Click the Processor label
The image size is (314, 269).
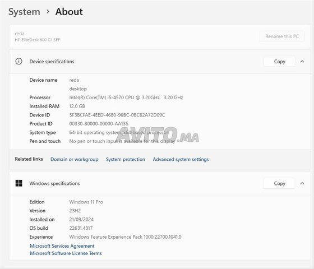(x=40, y=98)
